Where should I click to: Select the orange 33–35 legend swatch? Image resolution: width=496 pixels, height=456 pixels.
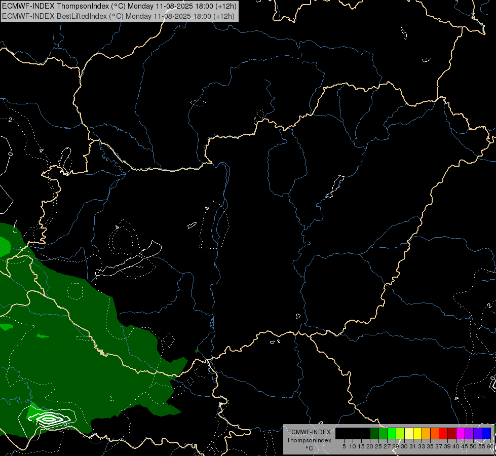coord(426,433)
